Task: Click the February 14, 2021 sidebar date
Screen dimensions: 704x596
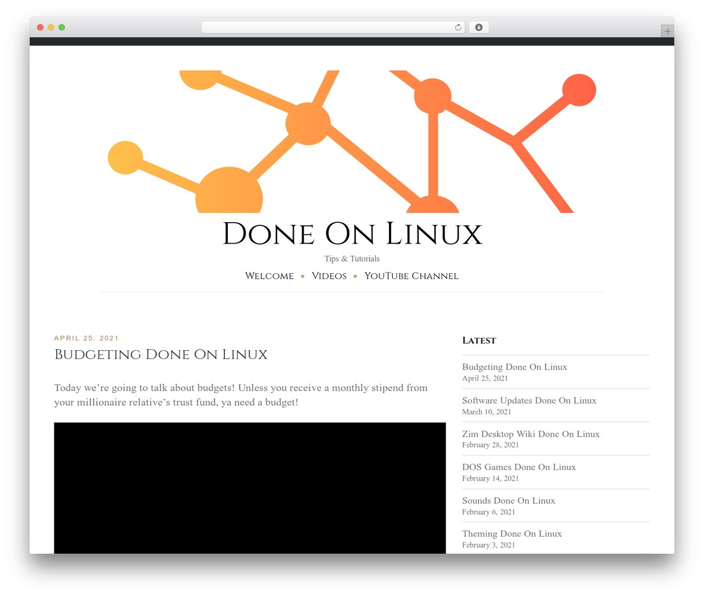Action: tap(491, 478)
